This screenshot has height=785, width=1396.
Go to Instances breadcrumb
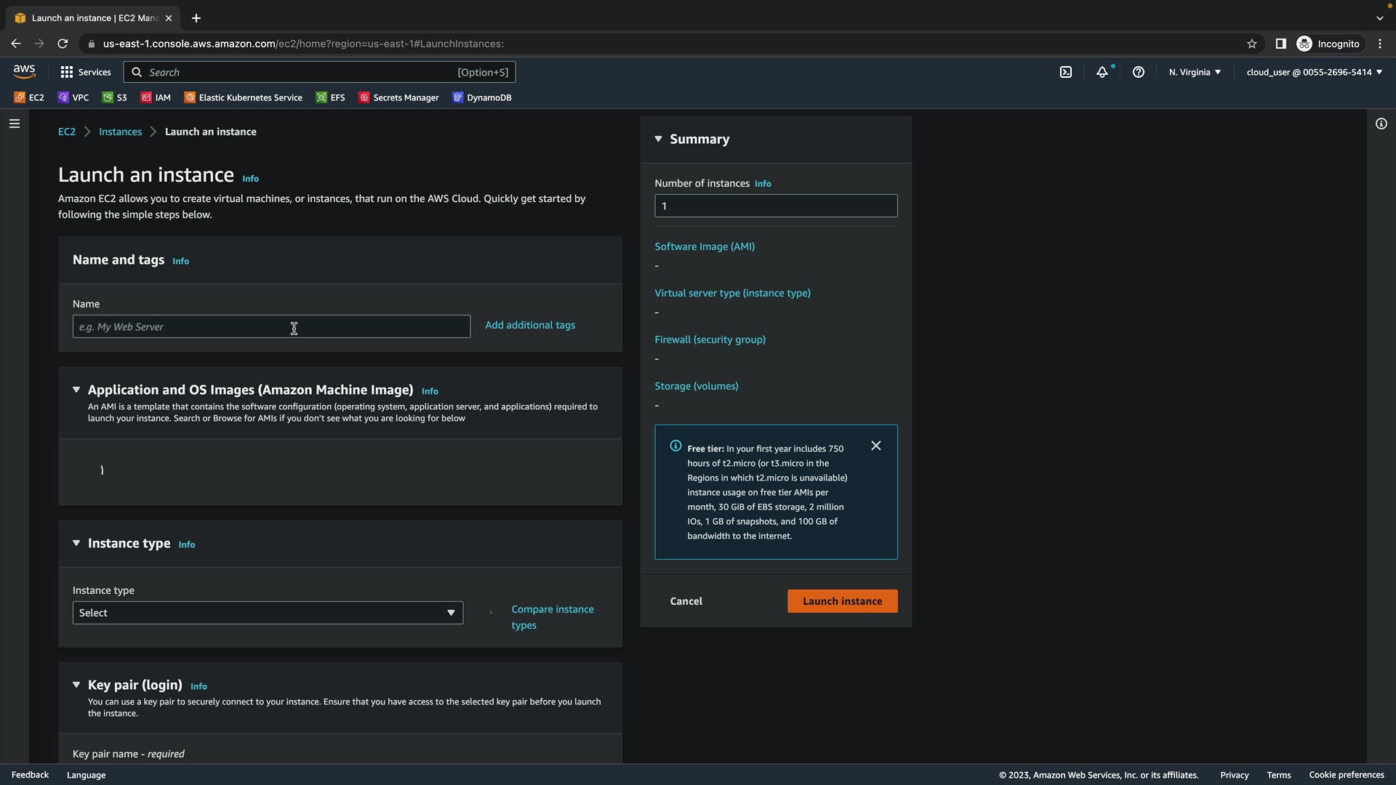[120, 132]
